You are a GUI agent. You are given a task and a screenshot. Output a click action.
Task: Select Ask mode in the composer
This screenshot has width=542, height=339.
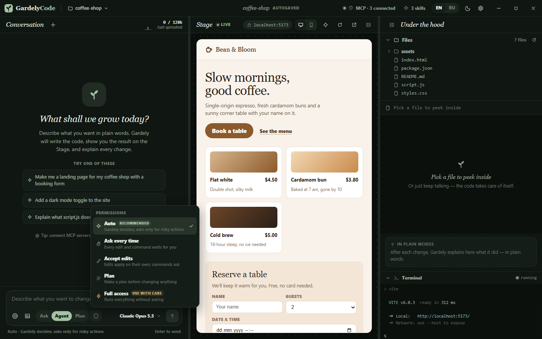44,316
